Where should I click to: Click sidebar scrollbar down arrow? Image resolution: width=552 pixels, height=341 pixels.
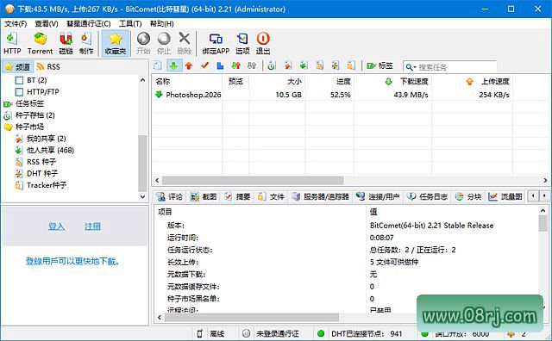pyautogui.click(x=142, y=197)
